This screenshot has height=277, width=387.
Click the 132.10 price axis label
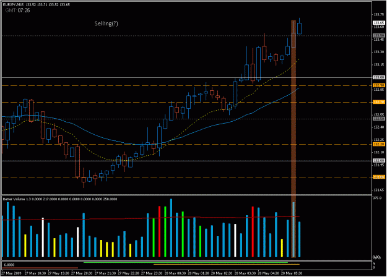point(378,152)
